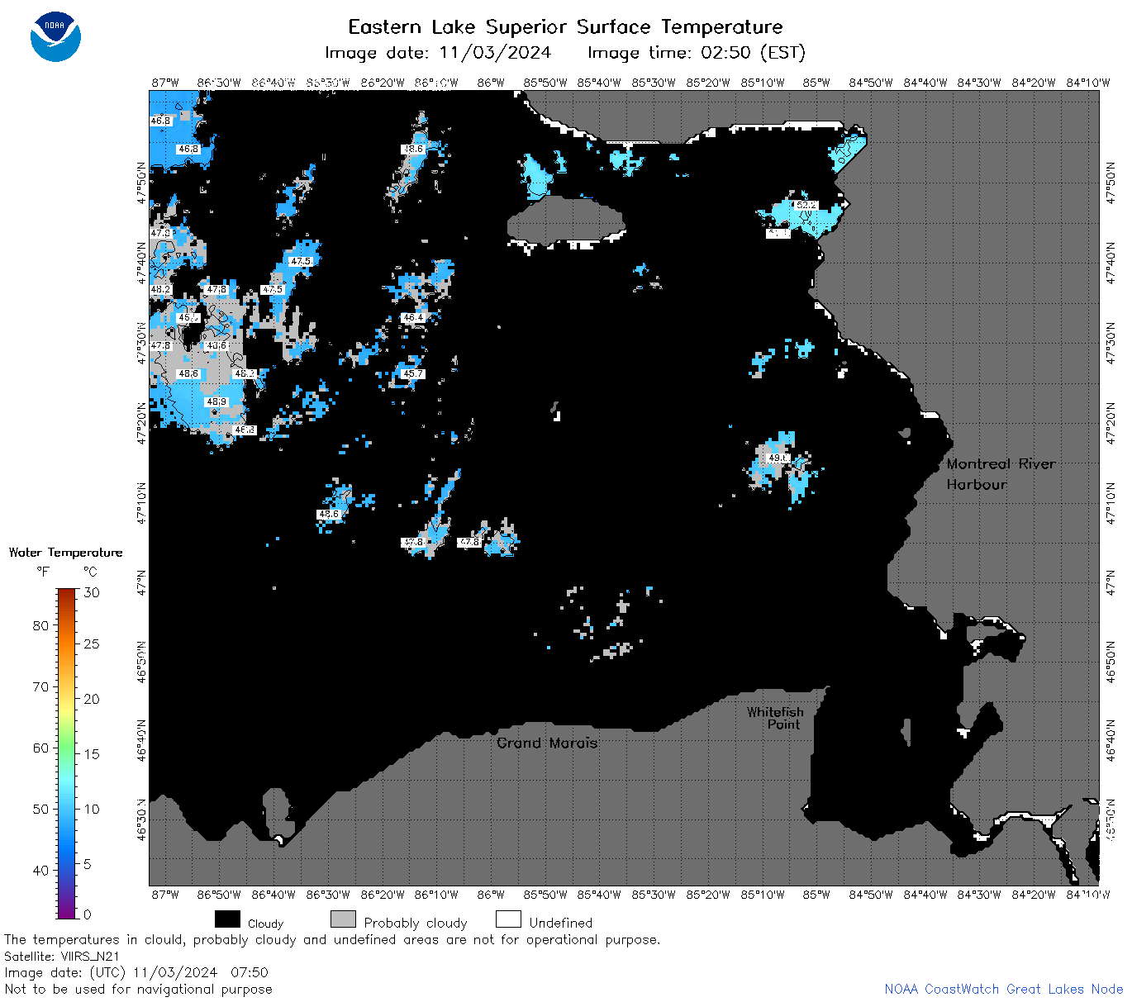Click the 60 tick on the Fahrenheit scale
This screenshot has width=1132, height=1002.
[41, 748]
